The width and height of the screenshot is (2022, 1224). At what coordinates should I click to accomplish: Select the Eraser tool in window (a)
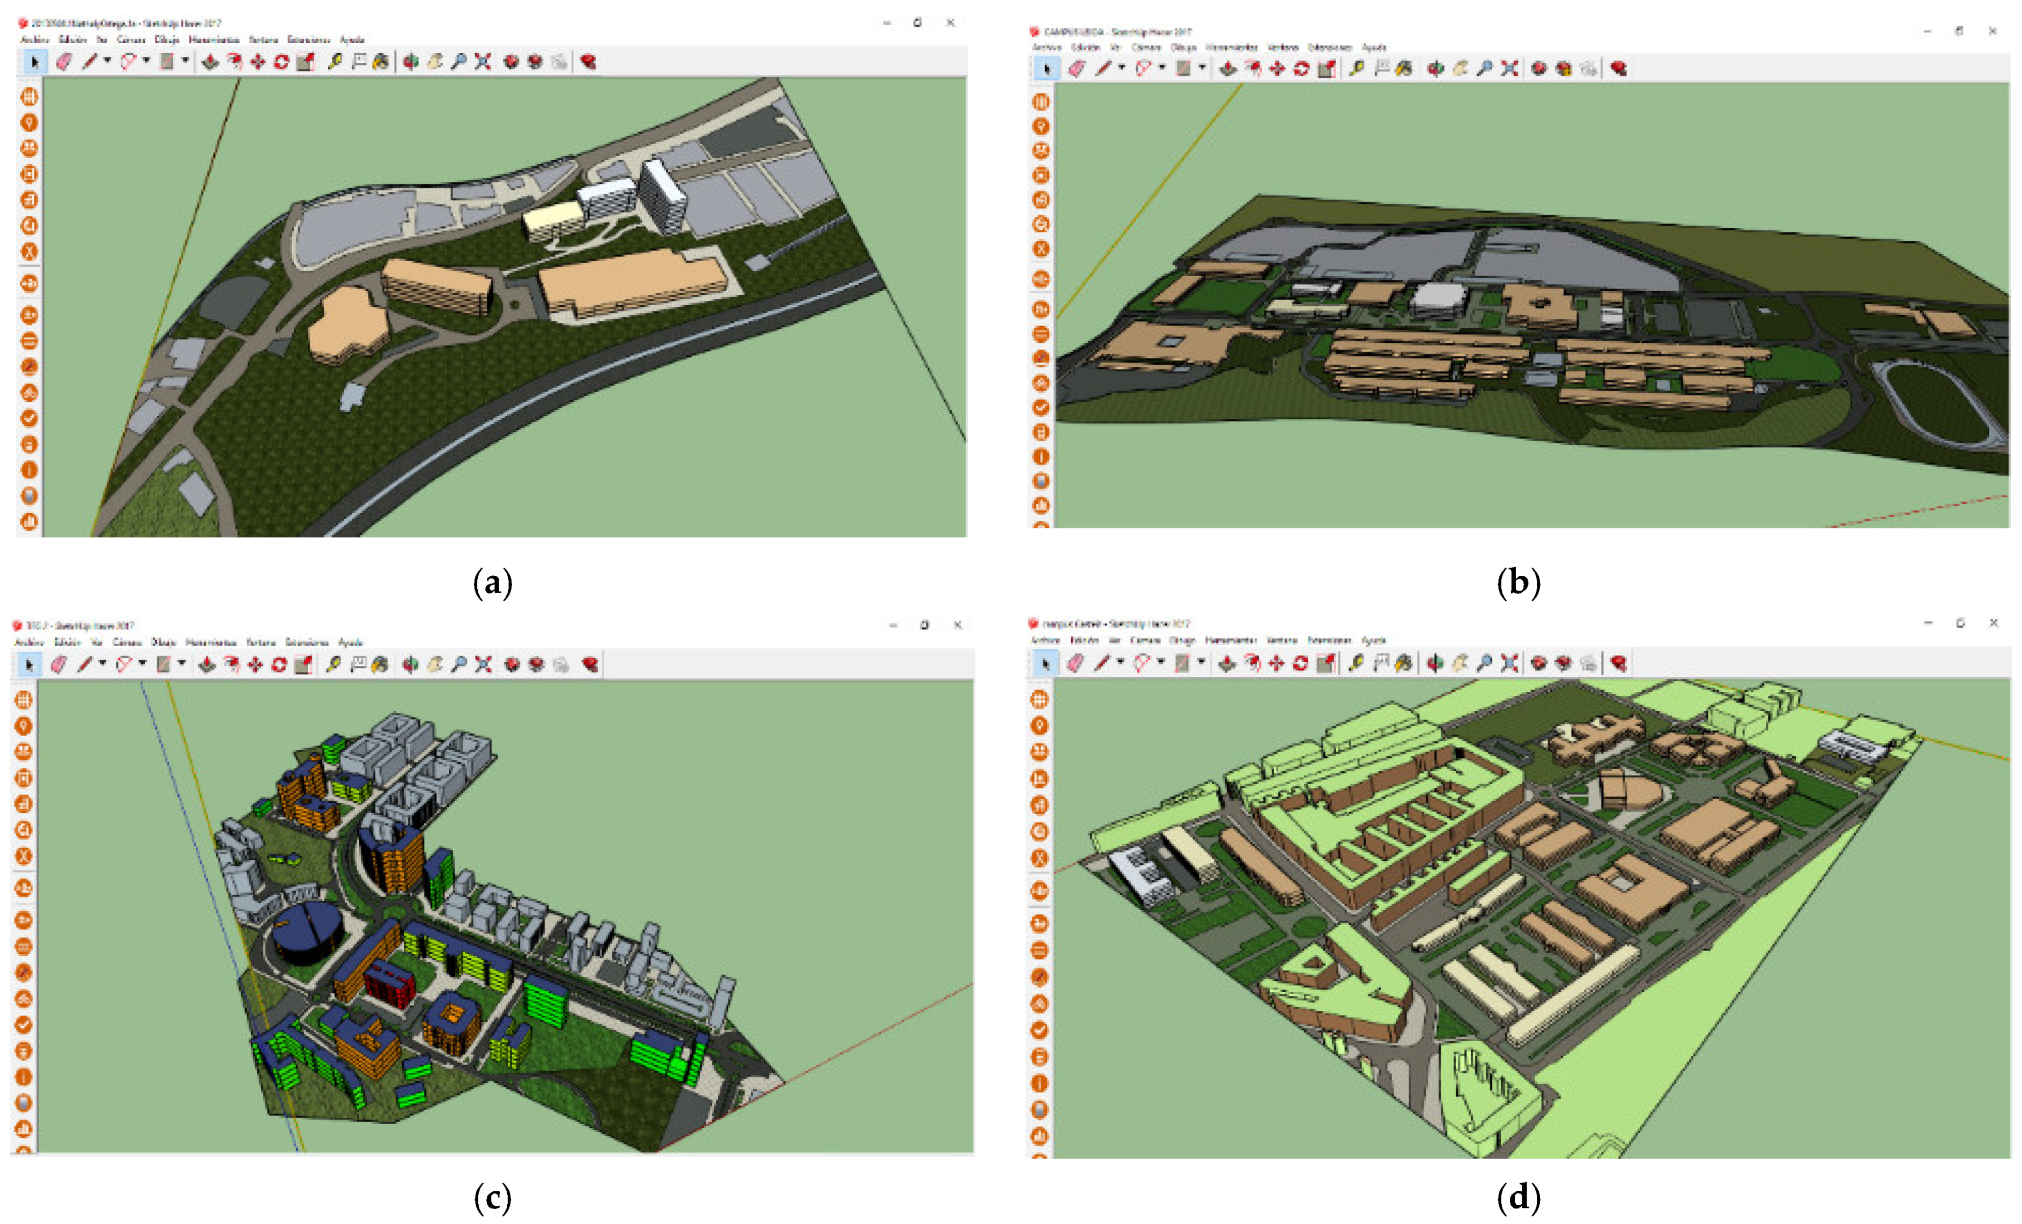[x=64, y=62]
